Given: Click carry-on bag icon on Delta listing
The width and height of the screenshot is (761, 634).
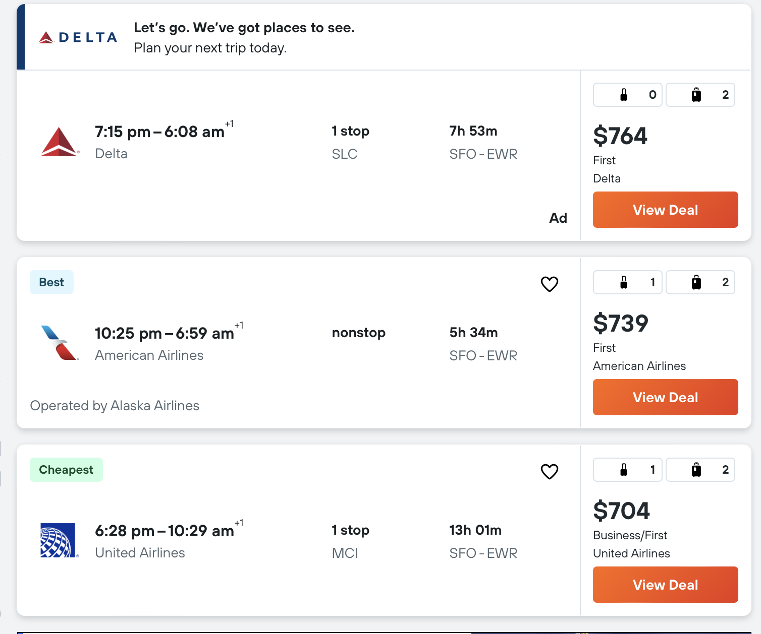Looking at the screenshot, I should pos(624,95).
